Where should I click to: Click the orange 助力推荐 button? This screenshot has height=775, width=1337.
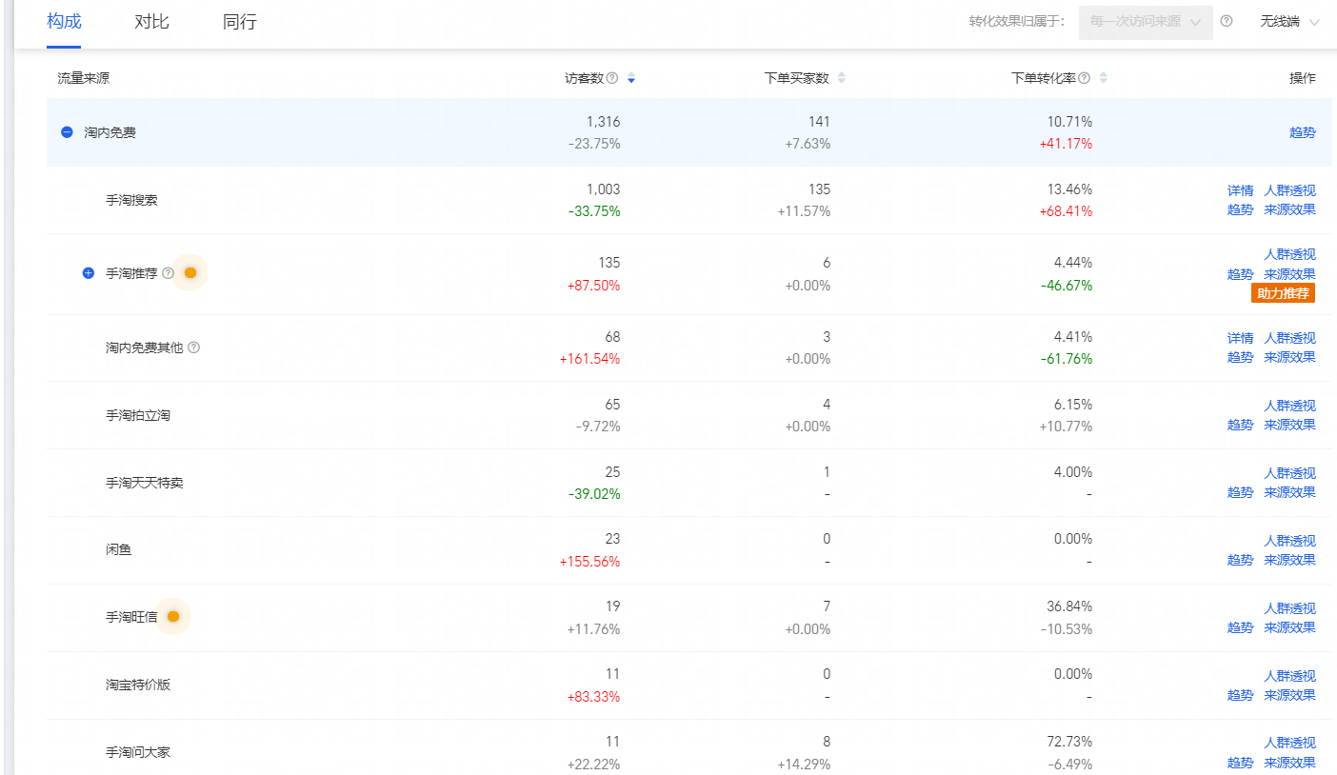[1283, 293]
